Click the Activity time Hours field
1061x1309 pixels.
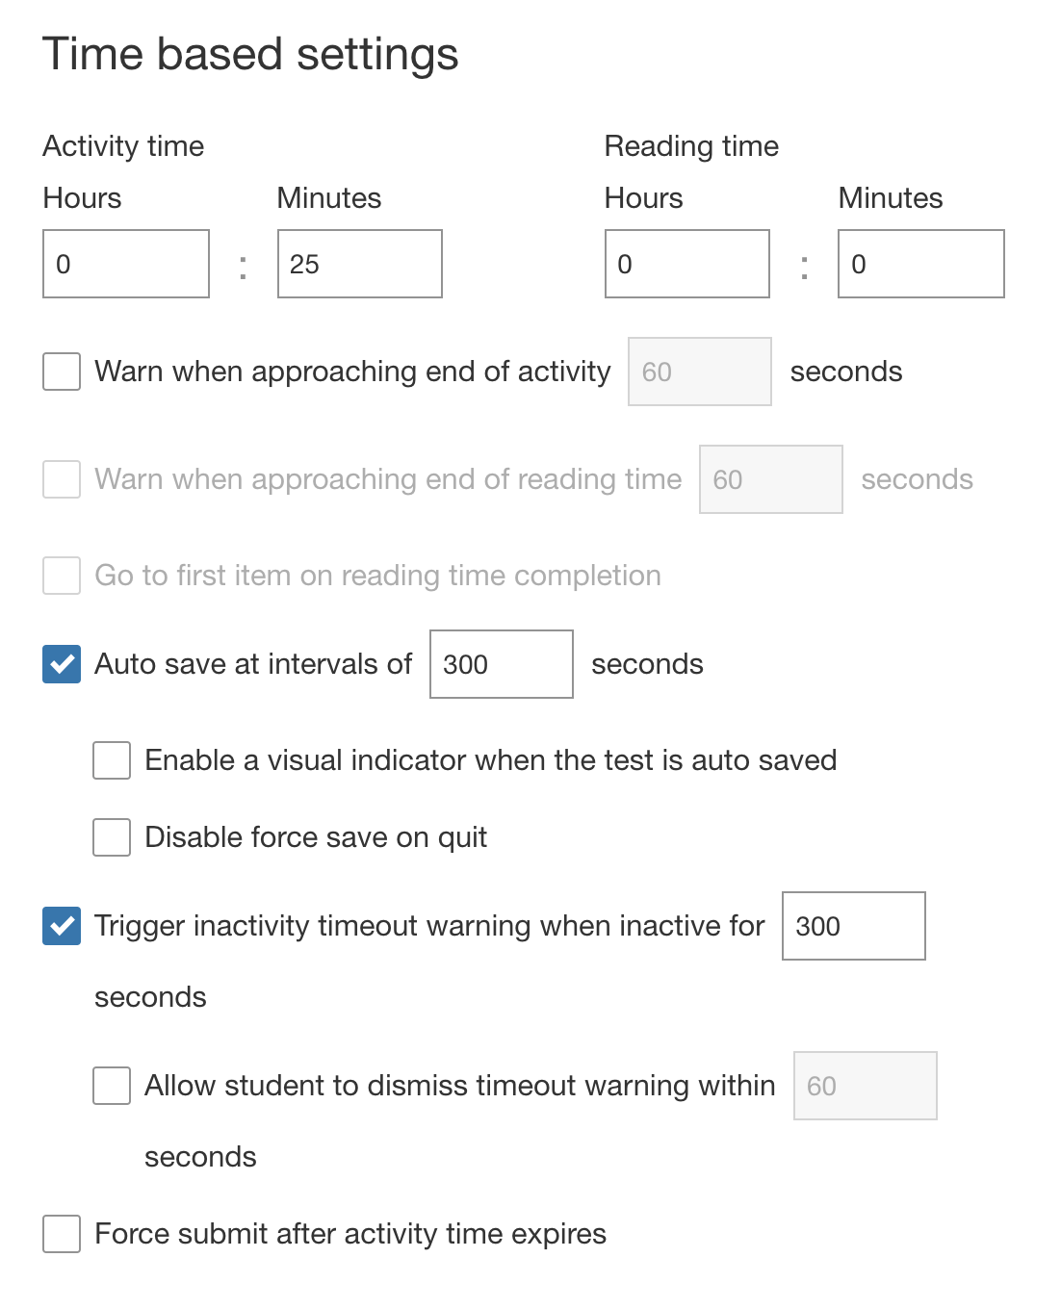(x=125, y=264)
